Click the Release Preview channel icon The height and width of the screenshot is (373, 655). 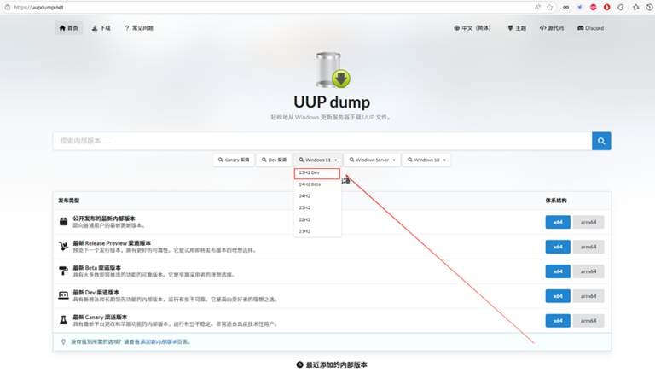point(63,247)
